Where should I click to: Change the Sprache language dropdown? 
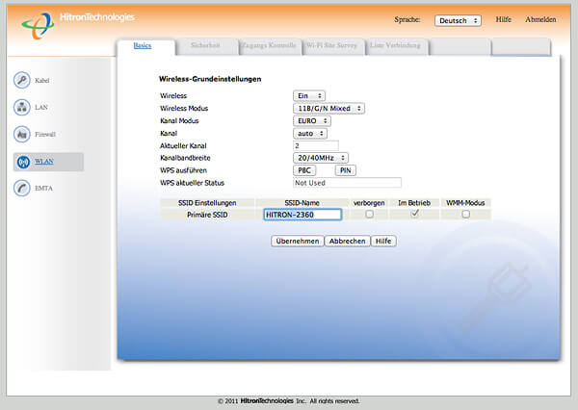[x=458, y=20]
